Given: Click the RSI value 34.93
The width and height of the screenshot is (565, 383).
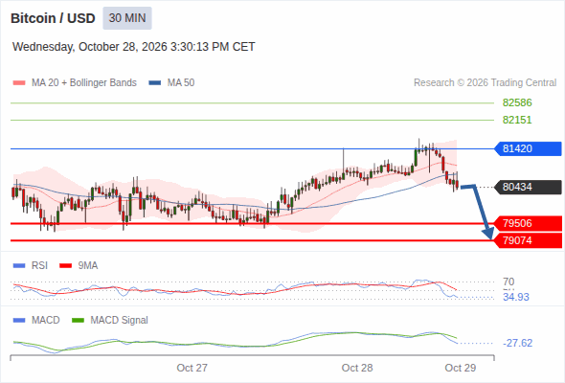Looking at the screenshot, I should click(516, 297).
